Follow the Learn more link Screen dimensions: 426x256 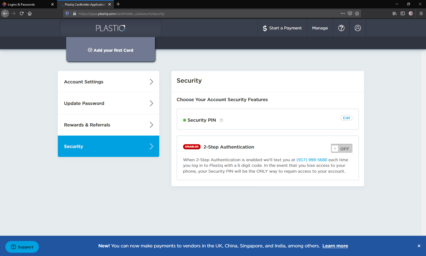click(x=335, y=246)
